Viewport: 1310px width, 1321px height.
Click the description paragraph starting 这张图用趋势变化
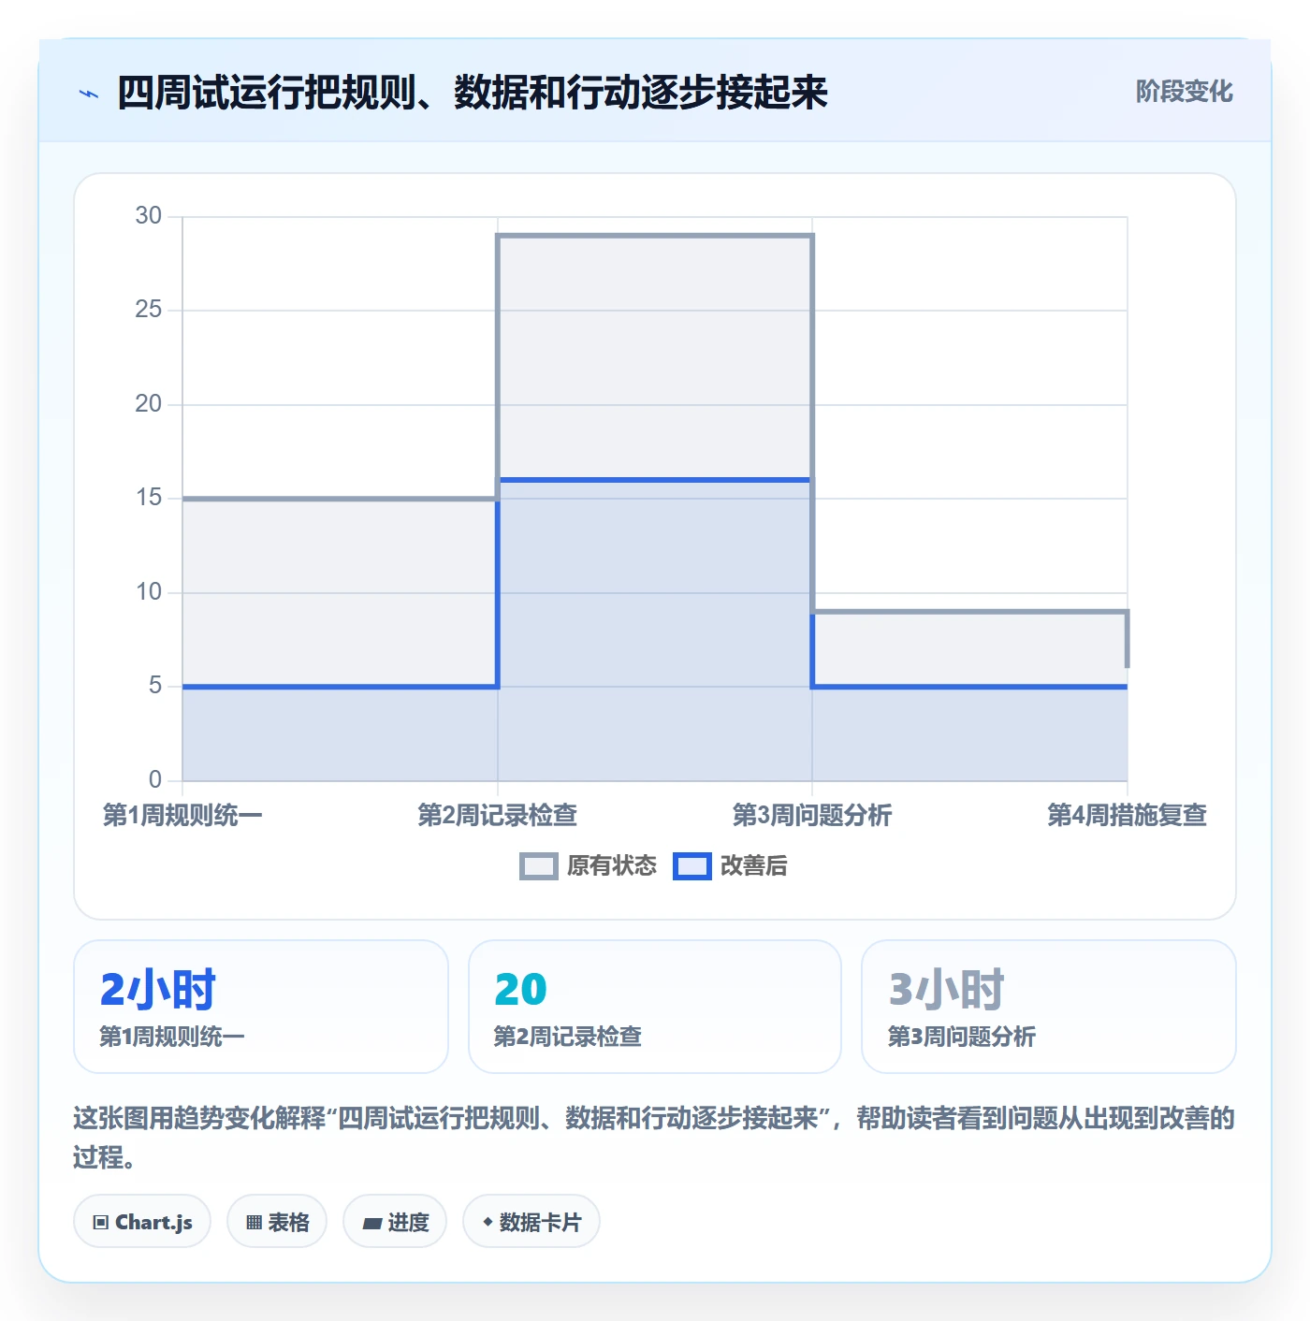tap(654, 1138)
